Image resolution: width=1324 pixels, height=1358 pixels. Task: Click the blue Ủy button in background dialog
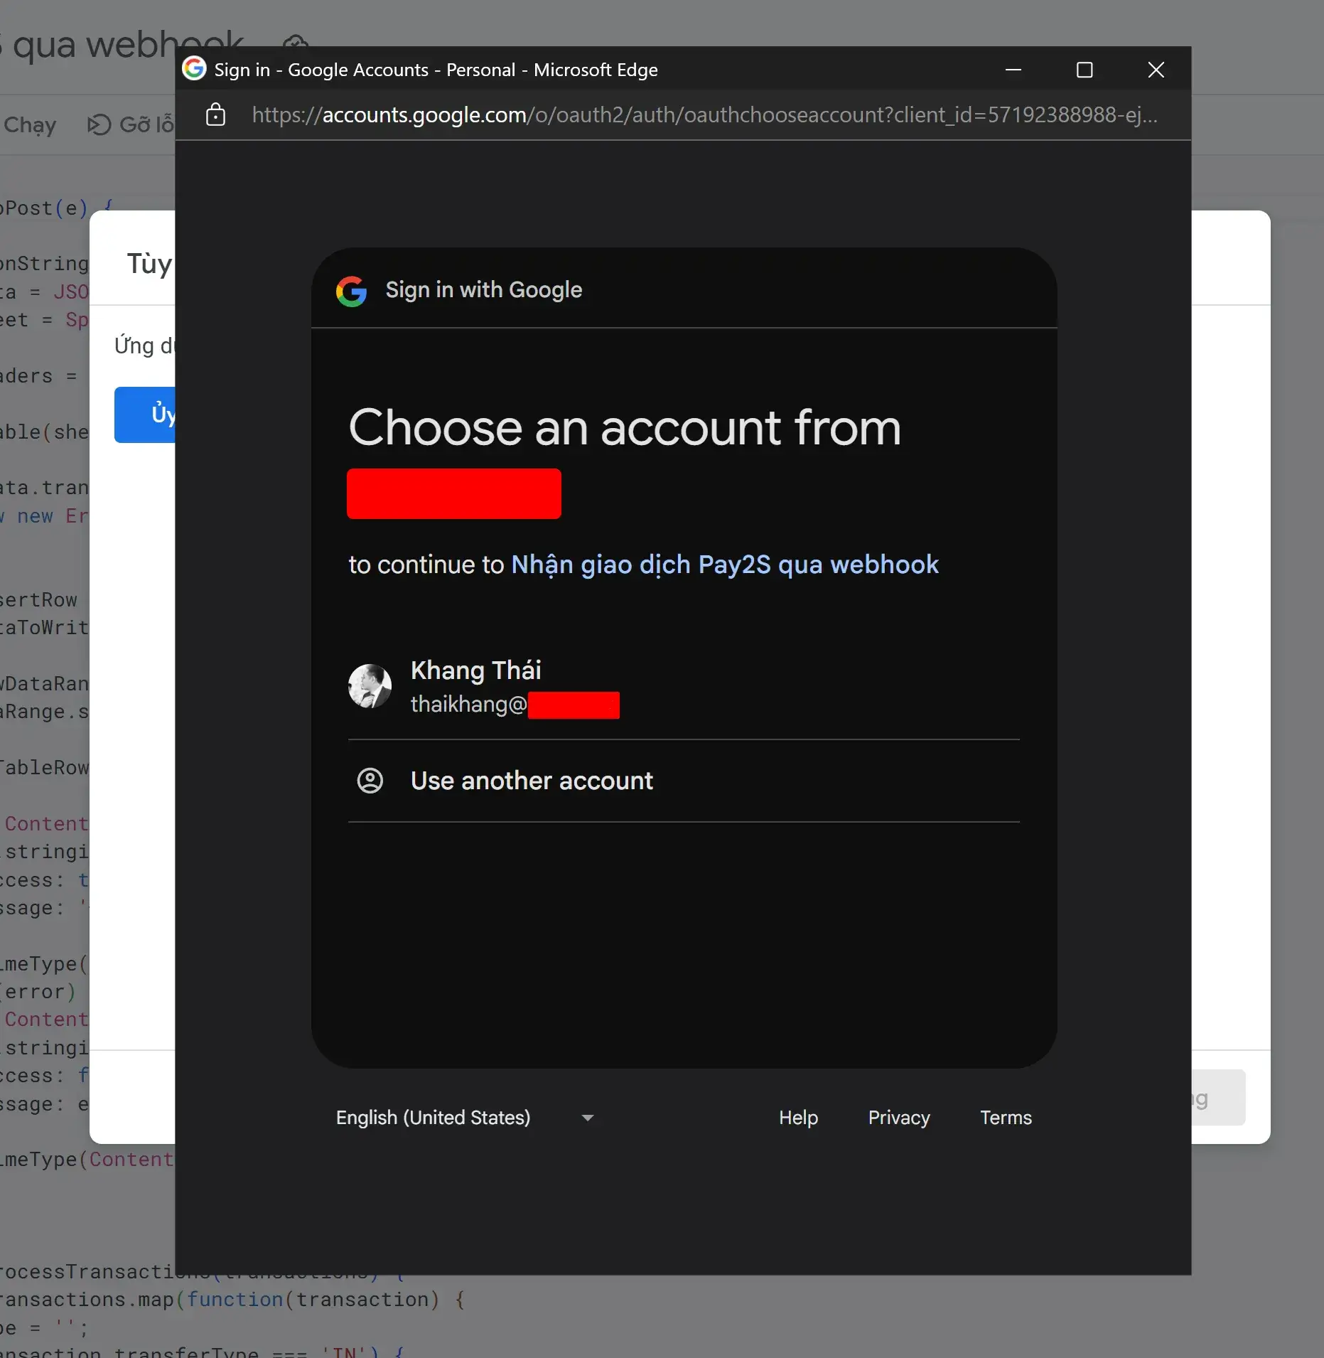(x=145, y=415)
